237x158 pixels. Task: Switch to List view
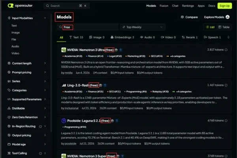pyautogui.click(x=210, y=27)
